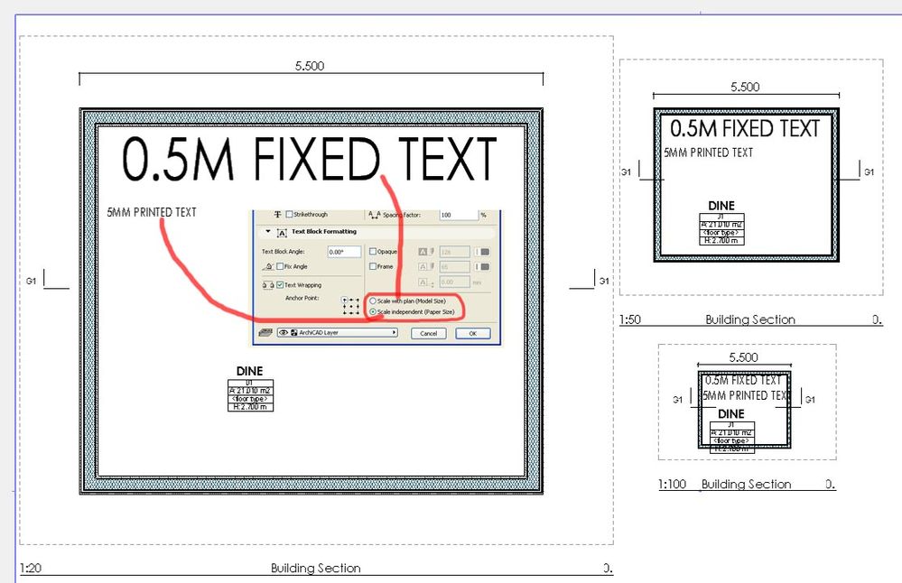
Task: Enable the Fix Angle checkbox
Action: pos(280,266)
